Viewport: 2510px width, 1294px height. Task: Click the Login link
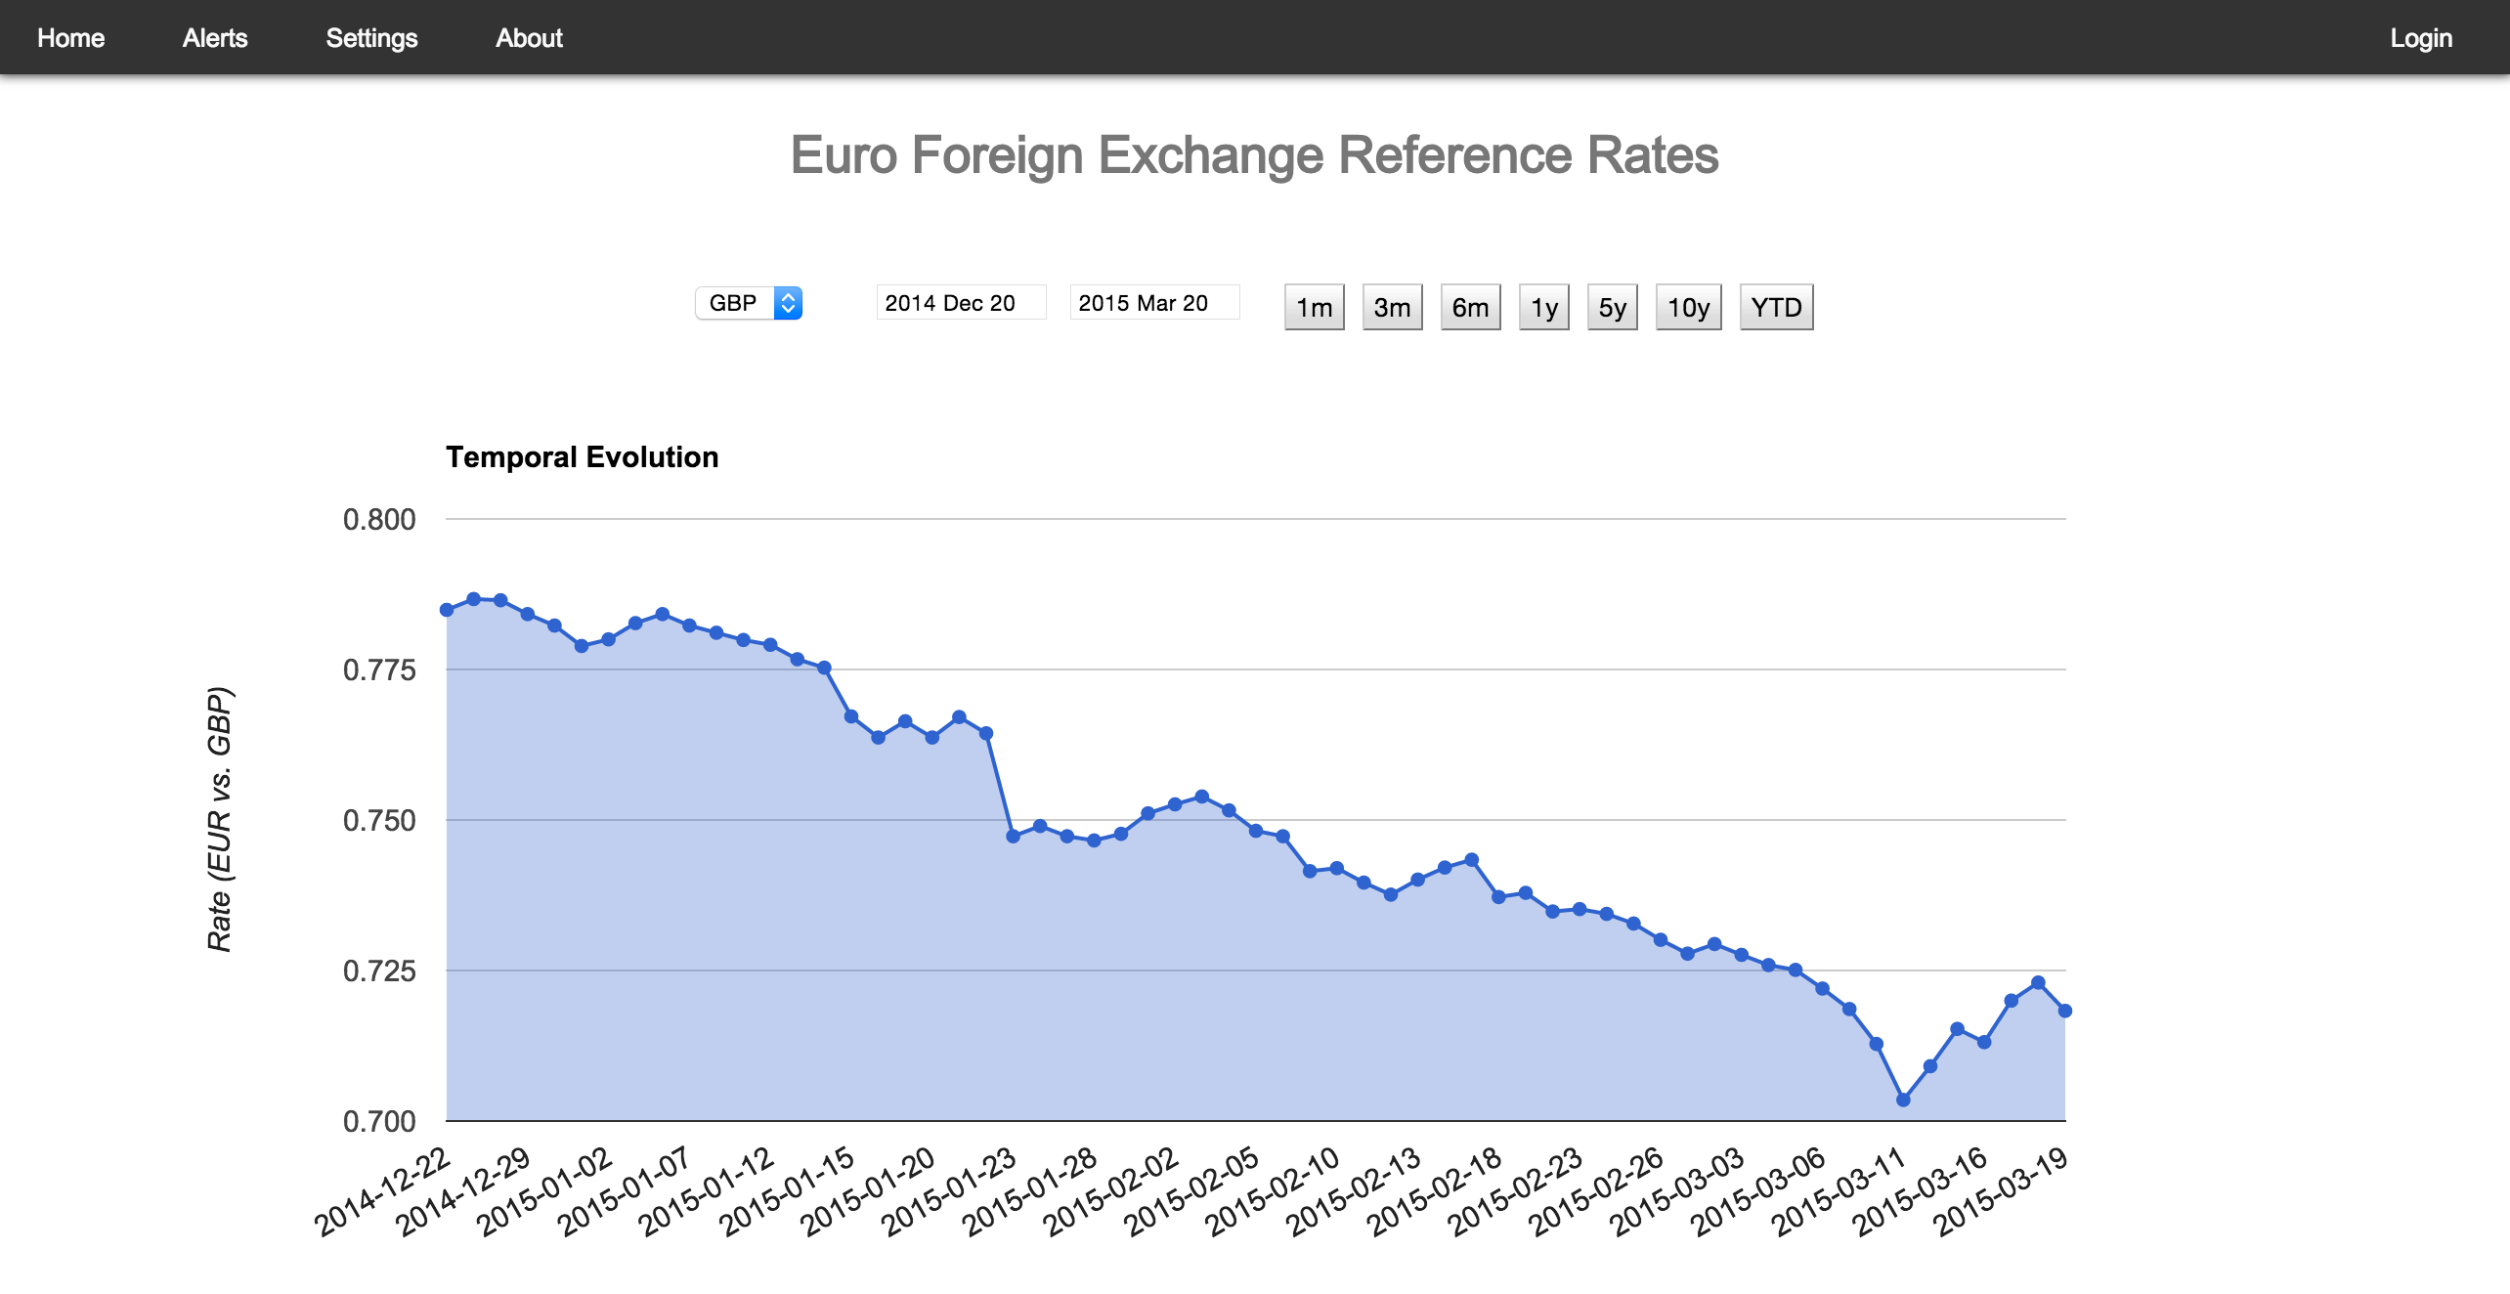tap(2421, 37)
